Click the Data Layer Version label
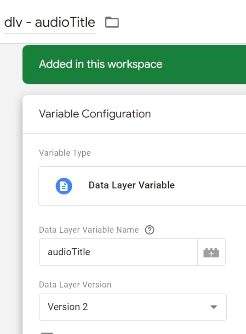The width and height of the screenshot is (246, 334). point(75,285)
